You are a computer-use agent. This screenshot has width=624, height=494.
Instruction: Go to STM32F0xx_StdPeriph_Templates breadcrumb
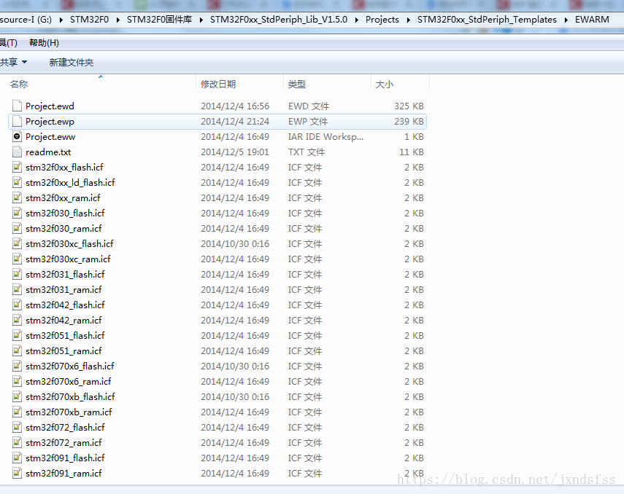[x=487, y=20]
